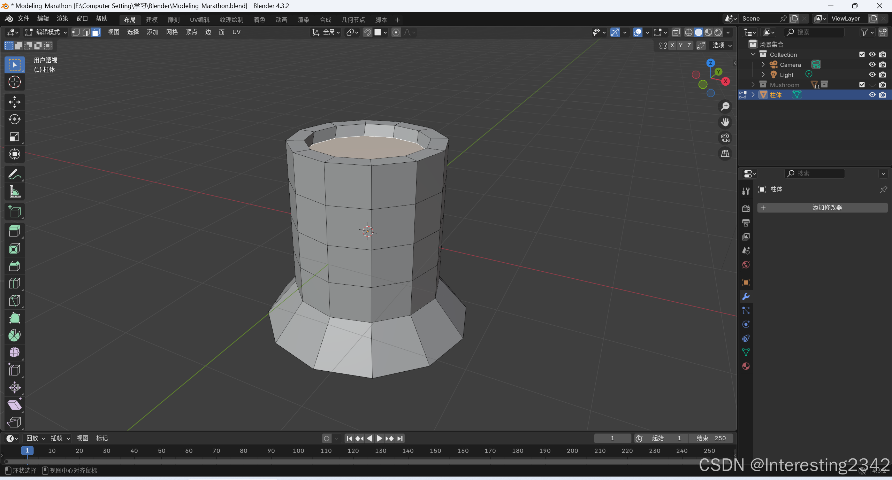
Task: Toggle X-ray display in viewport
Action: [x=676, y=32]
